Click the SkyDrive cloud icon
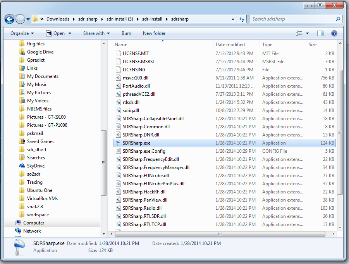349x264 pixels. [22, 166]
